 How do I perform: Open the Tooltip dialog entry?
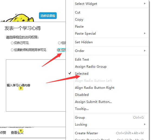(111, 109)
